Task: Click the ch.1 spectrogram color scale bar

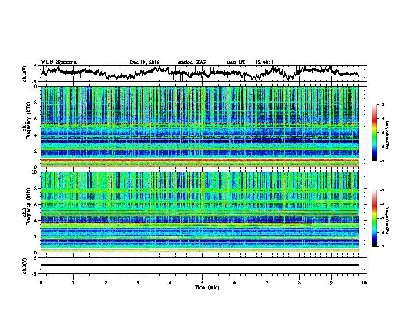Action: [374, 133]
